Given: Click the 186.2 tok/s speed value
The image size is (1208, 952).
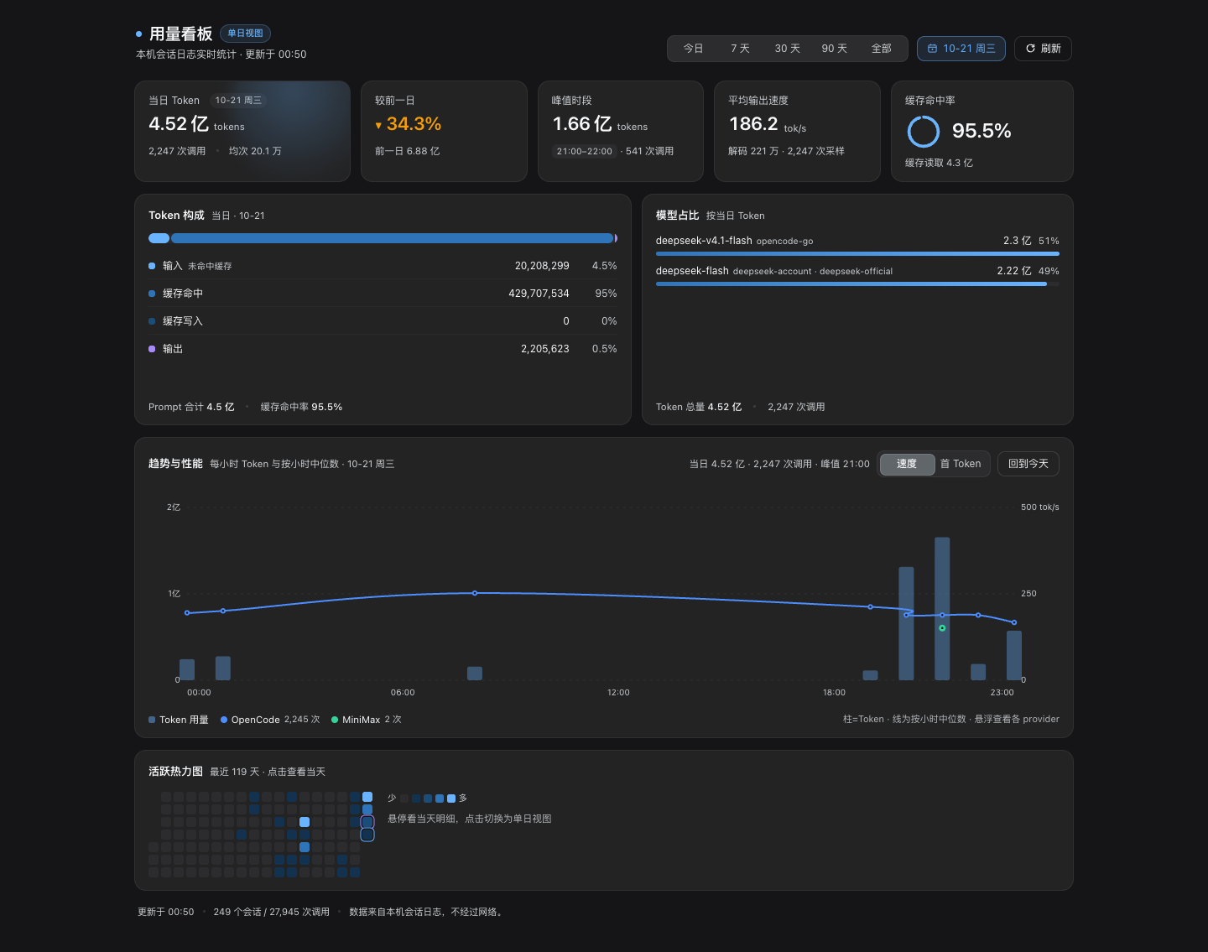Looking at the screenshot, I should pyautogui.click(x=768, y=124).
